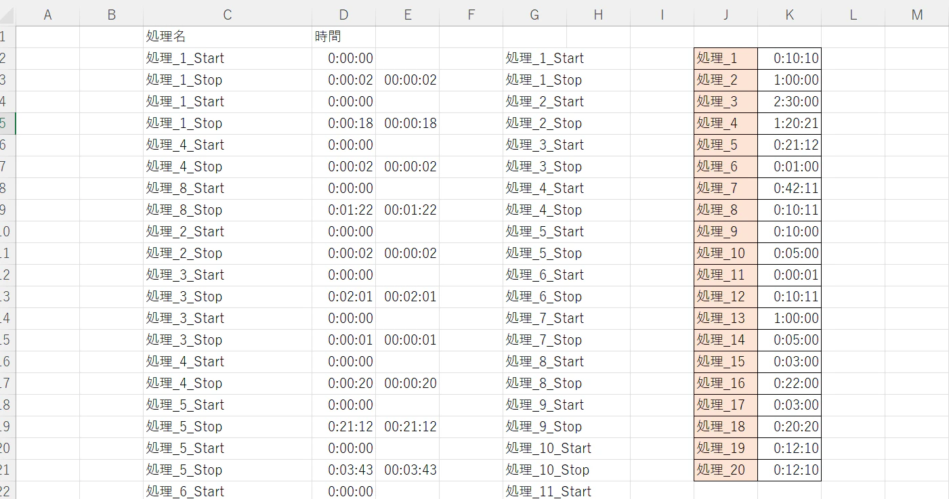
Task: Select the 00:00:18 cell in column E
Action: 407,123
